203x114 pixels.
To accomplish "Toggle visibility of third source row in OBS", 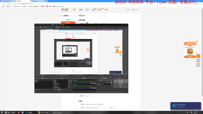I will (69, 83).
